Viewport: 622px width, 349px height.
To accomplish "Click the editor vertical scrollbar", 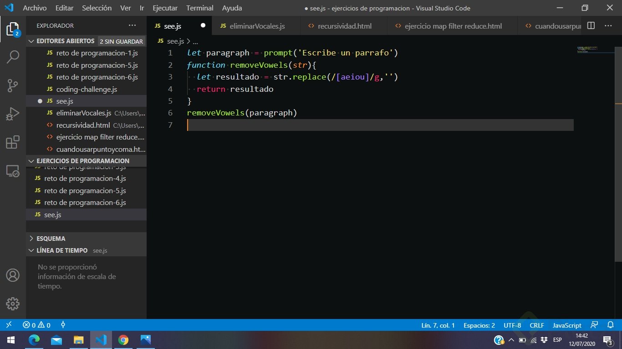I will tap(619, 153).
